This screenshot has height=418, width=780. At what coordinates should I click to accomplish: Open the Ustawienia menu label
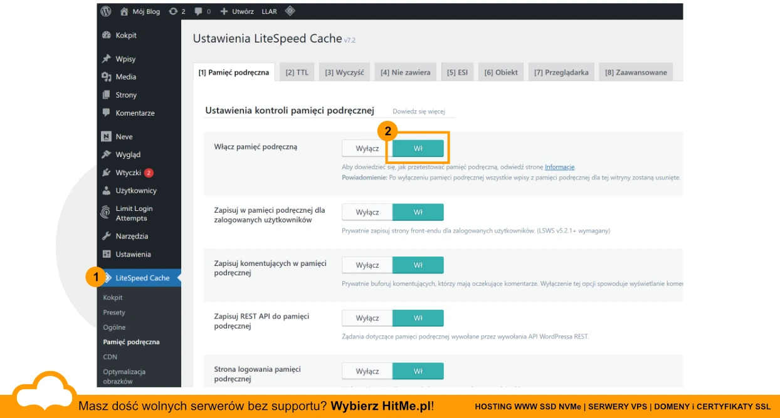(x=133, y=255)
